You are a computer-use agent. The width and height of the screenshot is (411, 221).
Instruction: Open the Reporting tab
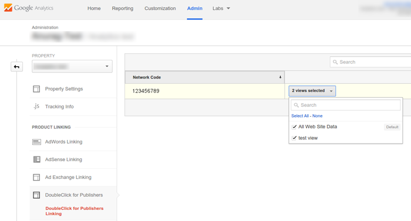tap(122, 8)
